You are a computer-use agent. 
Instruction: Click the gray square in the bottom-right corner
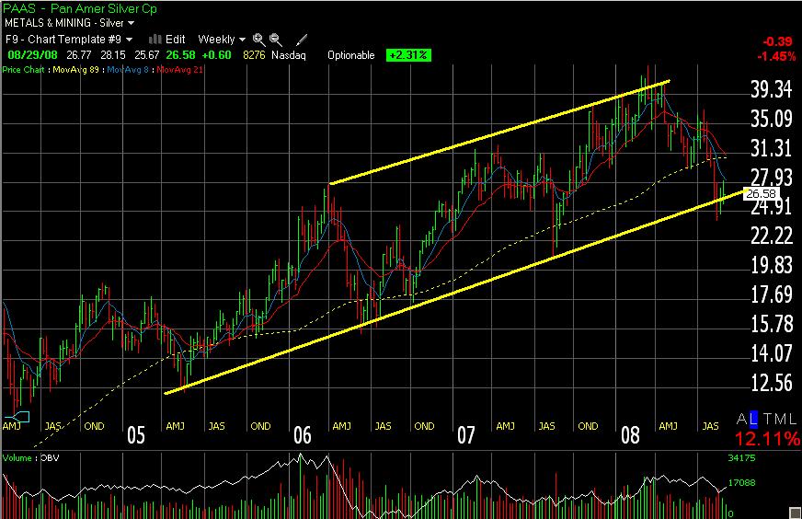[796, 513]
